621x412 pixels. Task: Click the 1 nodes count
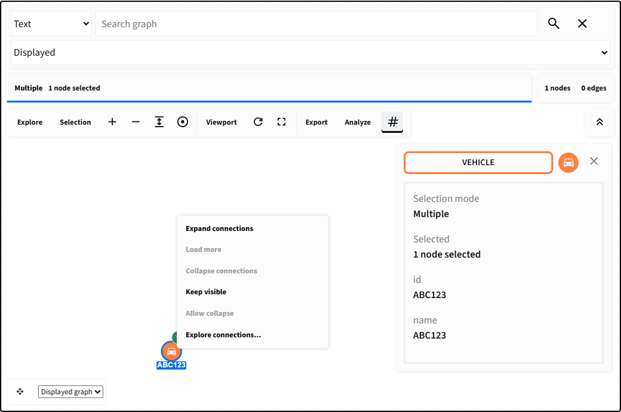557,88
